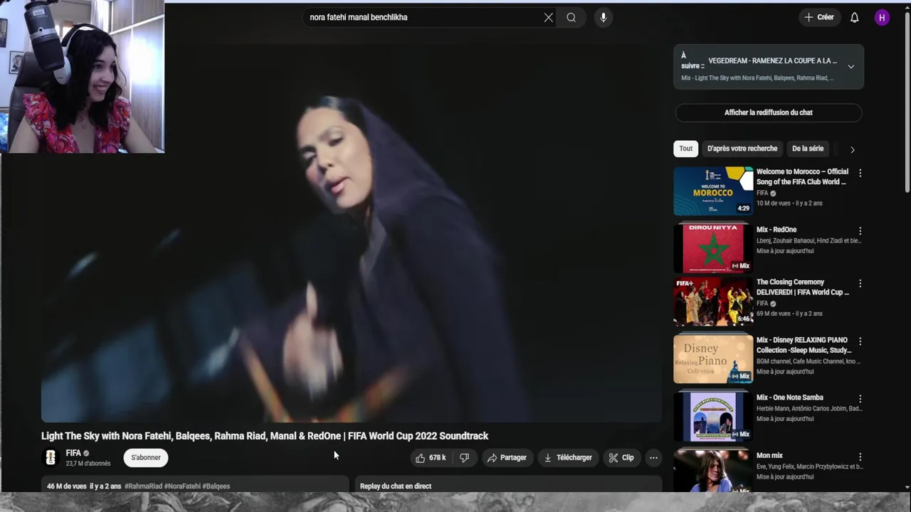Open options for Disney Relaxing Piano mix
This screenshot has width=911, height=512.
coord(860,341)
